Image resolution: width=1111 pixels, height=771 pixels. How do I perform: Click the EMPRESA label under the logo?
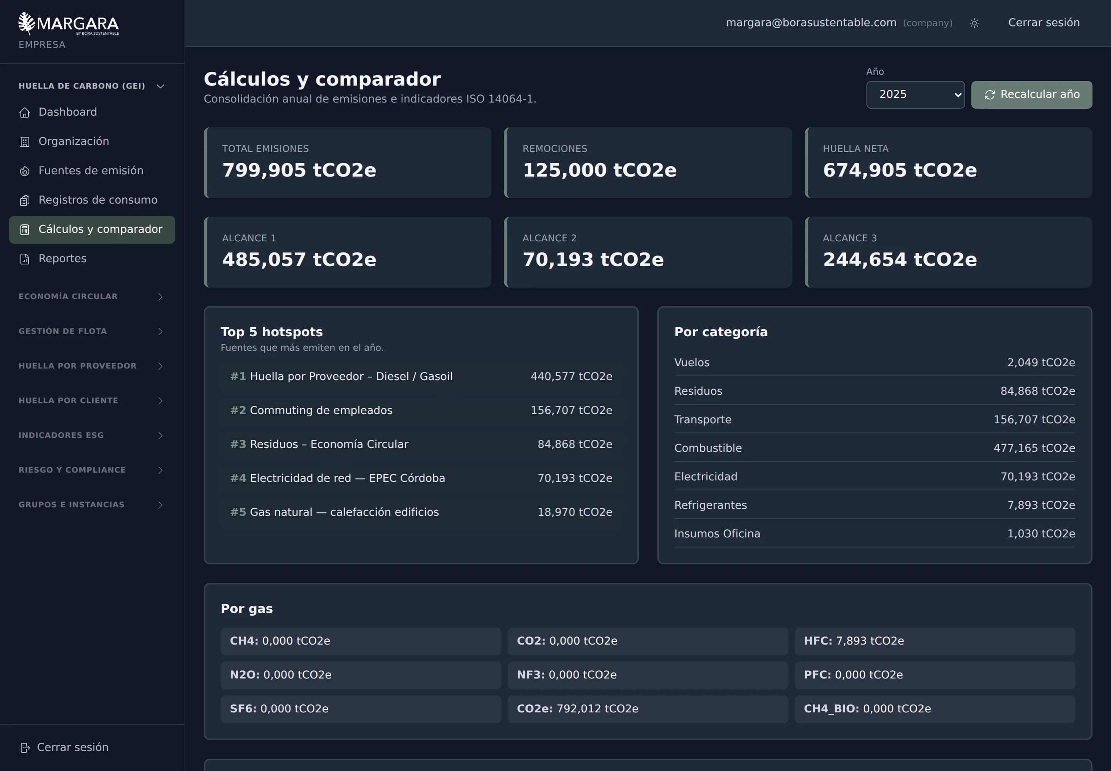coord(42,44)
